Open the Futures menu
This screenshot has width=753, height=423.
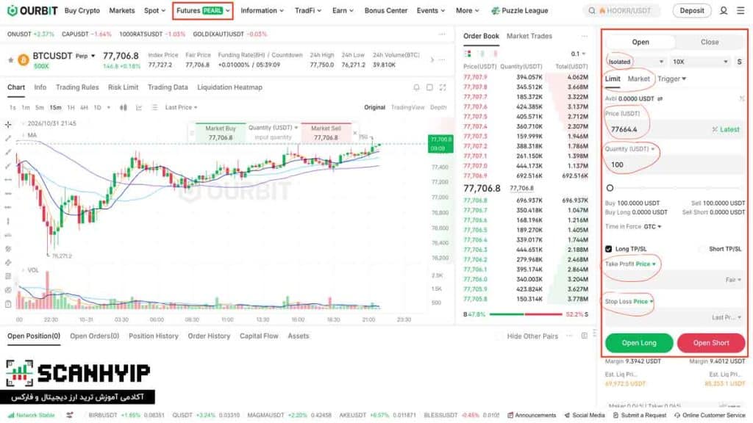click(x=203, y=10)
